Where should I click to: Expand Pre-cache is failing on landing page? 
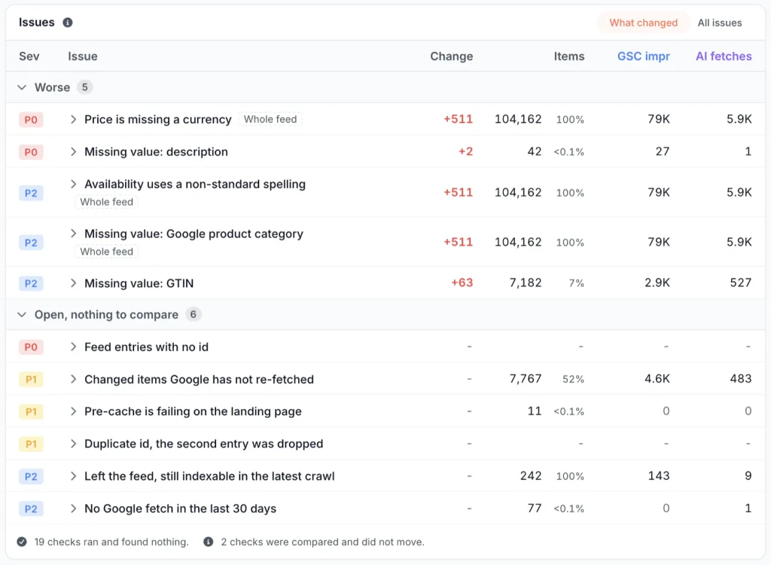(x=73, y=411)
